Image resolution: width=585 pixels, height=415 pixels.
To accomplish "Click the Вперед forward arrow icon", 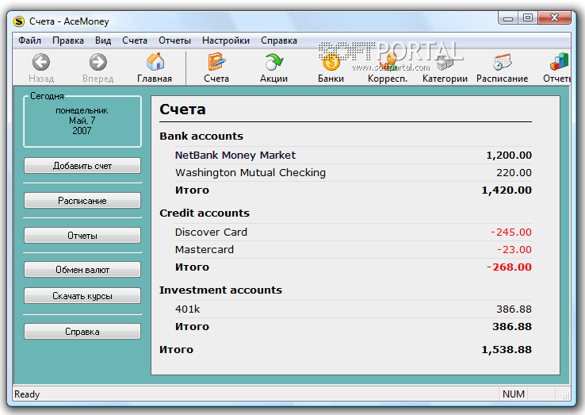I will click(97, 62).
